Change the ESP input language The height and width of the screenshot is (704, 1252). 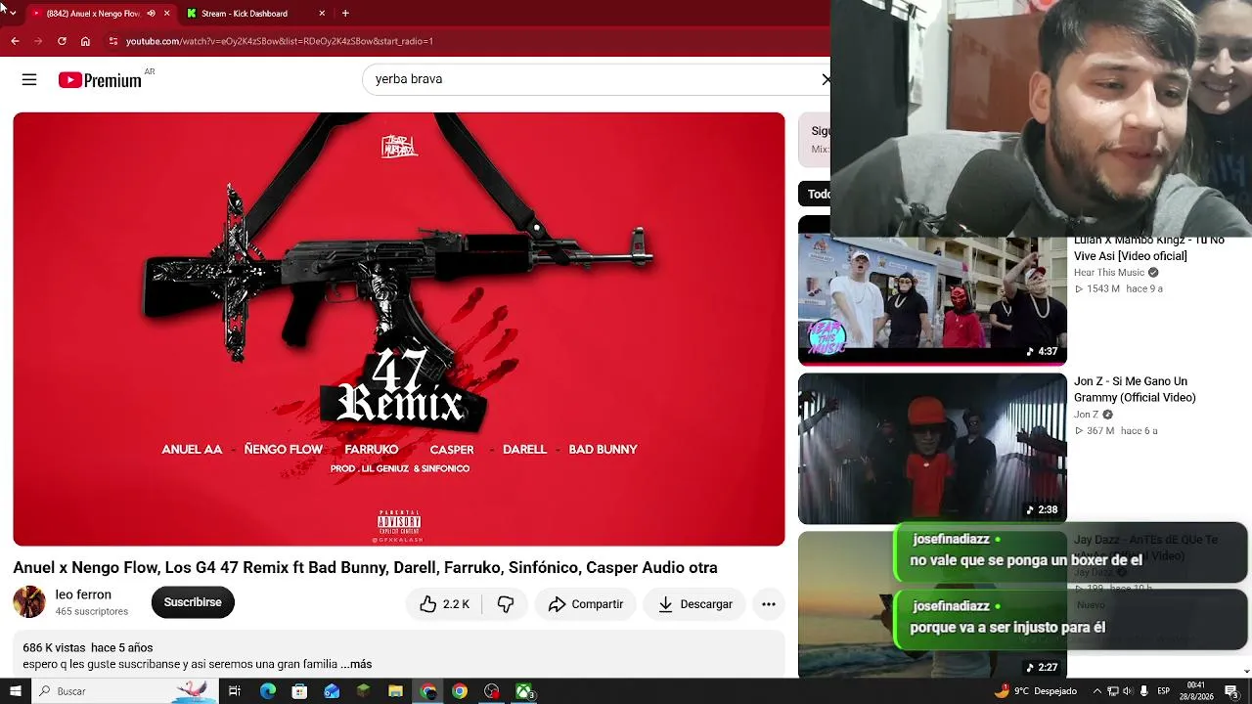pyautogui.click(x=1163, y=691)
